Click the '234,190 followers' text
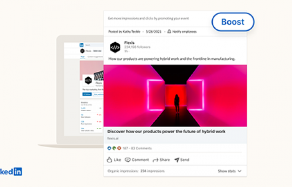 point(137,47)
